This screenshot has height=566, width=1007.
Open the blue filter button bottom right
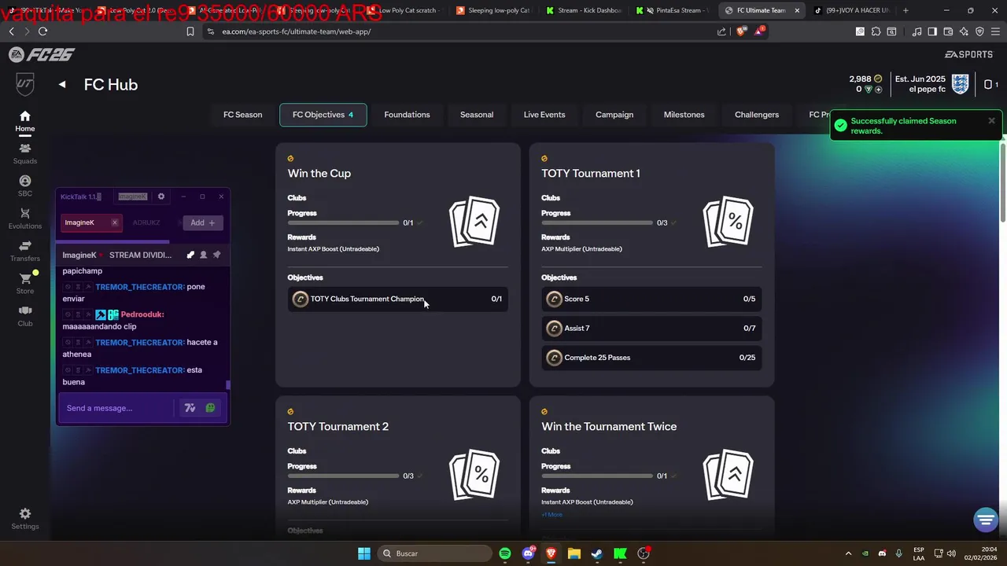point(986,520)
